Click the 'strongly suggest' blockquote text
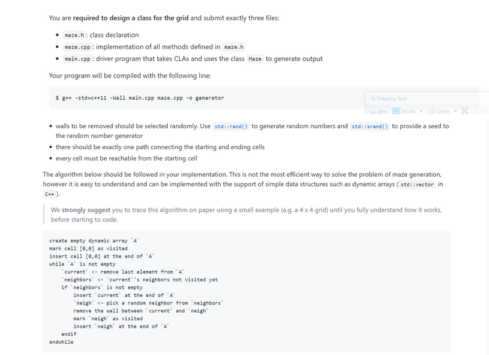Image resolution: width=489 pixels, height=355 pixels. 86,210
